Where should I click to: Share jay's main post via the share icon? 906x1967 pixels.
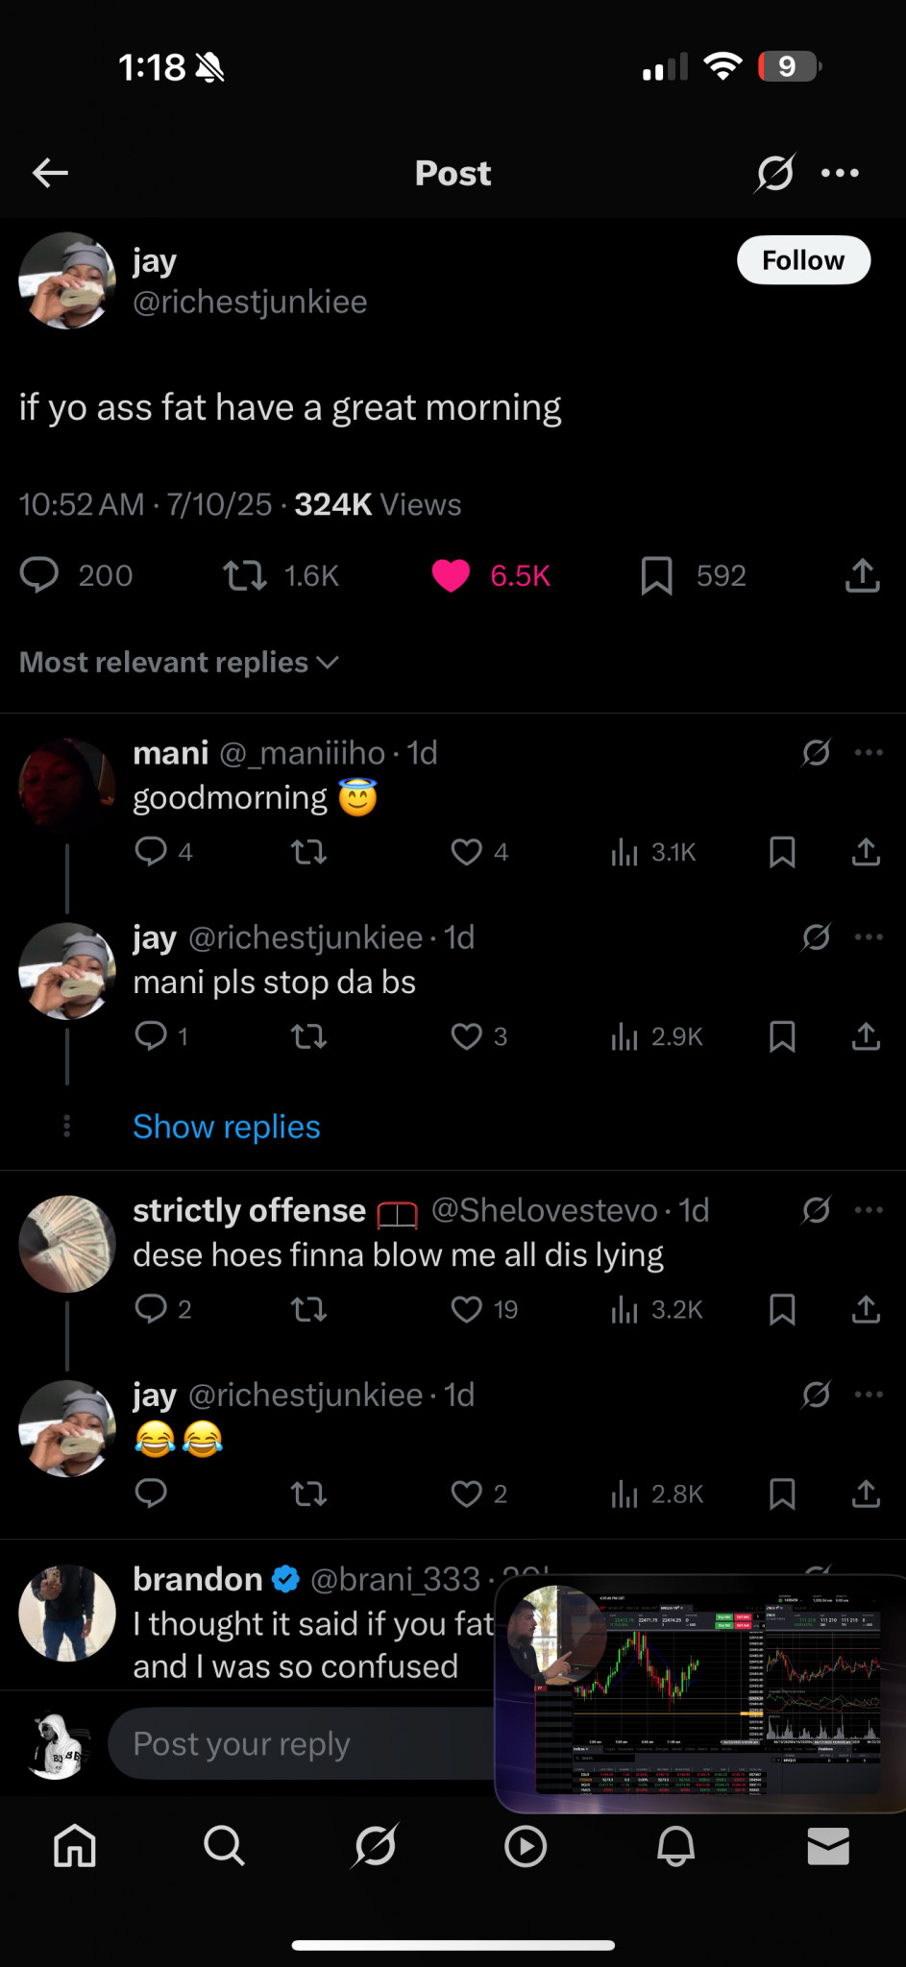pyautogui.click(x=862, y=575)
